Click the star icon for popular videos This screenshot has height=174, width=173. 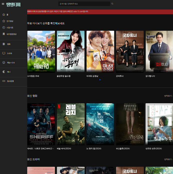4,21
